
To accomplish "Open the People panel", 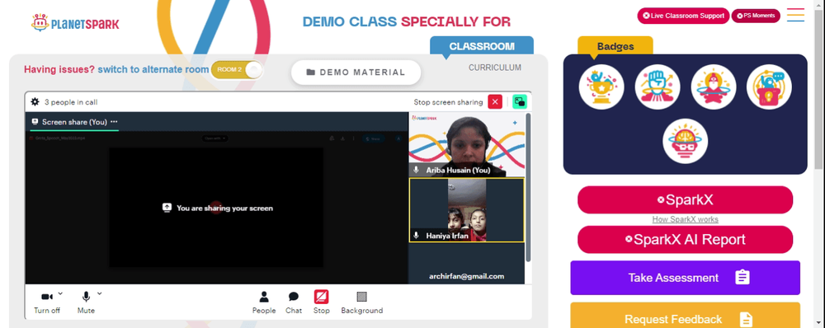I will [264, 302].
